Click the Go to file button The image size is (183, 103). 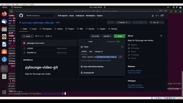(x=95, y=36)
